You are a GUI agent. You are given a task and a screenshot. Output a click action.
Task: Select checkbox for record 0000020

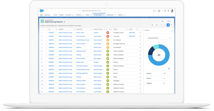tap(46, 48)
